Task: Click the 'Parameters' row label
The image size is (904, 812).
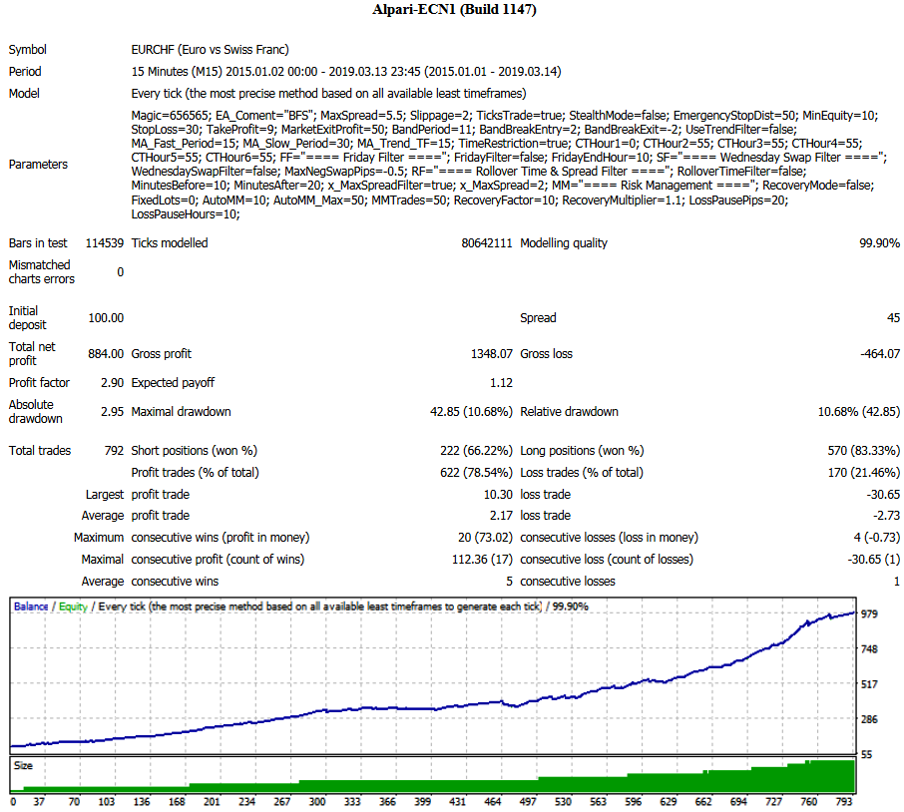Action: [x=38, y=165]
